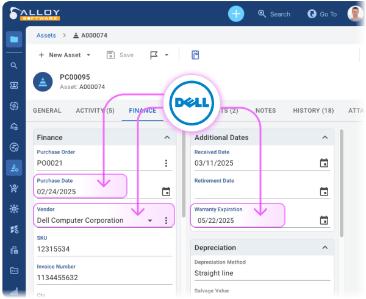This screenshot has width=366, height=299.
Task: Click the Finance panel vertical scrollbar
Action: [x=184, y=174]
